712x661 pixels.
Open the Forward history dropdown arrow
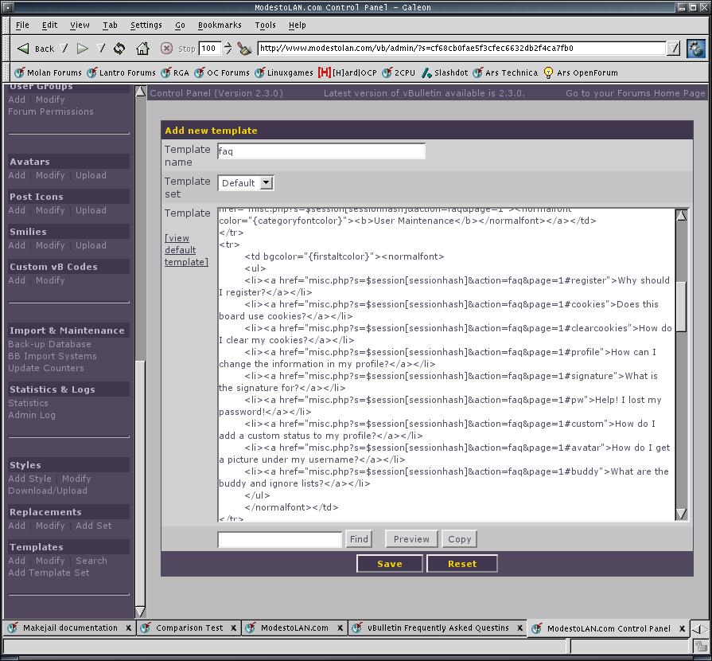(101, 49)
